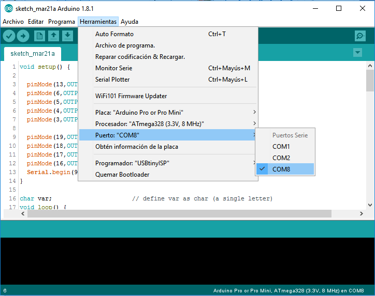Screen dimensions: 375x296
Task: Click Quemar Bootloader
Action: (168, 175)
